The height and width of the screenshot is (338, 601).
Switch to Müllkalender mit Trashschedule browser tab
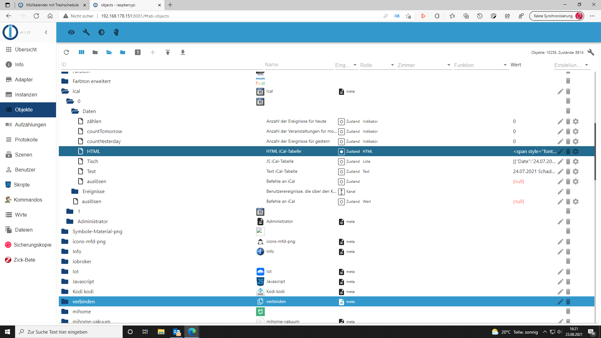click(52, 5)
